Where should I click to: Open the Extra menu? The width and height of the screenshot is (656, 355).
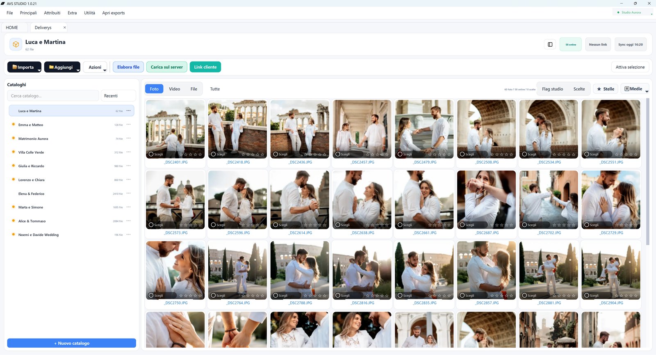[x=72, y=13]
